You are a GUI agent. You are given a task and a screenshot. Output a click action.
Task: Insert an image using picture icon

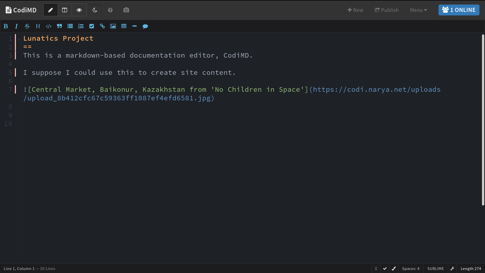(x=113, y=26)
